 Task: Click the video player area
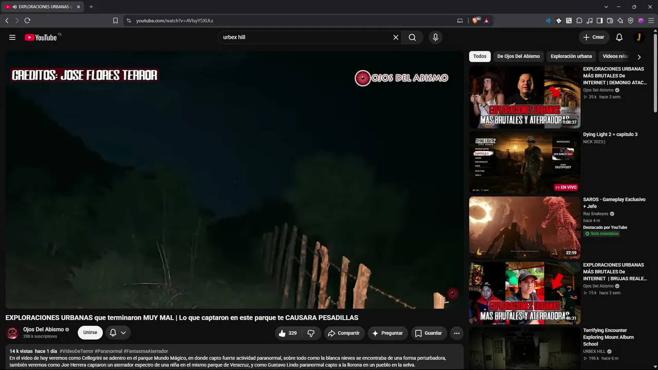coord(234,180)
